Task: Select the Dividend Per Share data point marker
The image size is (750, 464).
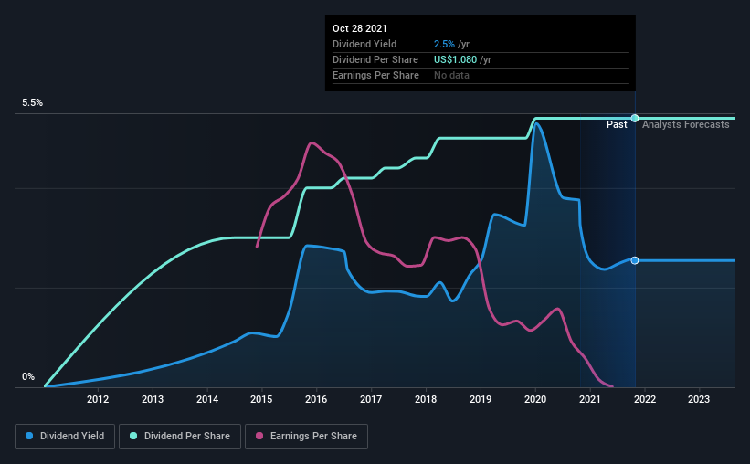Action: click(635, 118)
